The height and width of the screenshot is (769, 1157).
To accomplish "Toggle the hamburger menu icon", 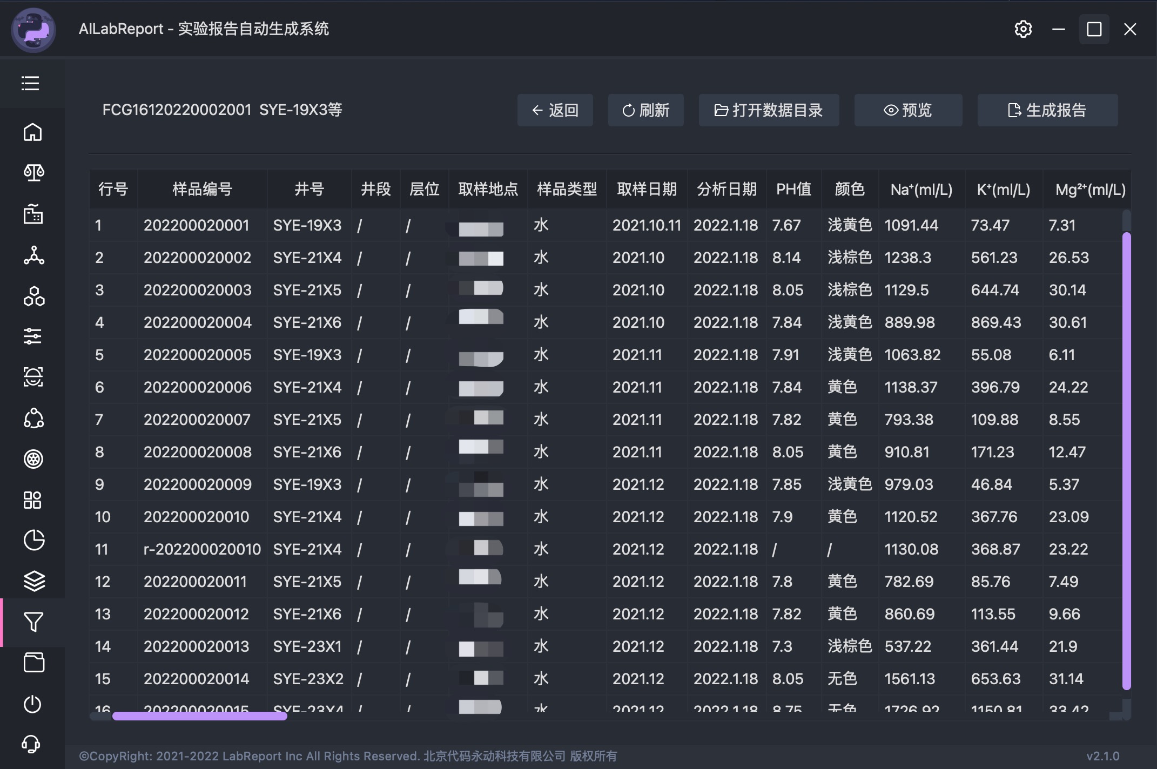I will click(30, 83).
